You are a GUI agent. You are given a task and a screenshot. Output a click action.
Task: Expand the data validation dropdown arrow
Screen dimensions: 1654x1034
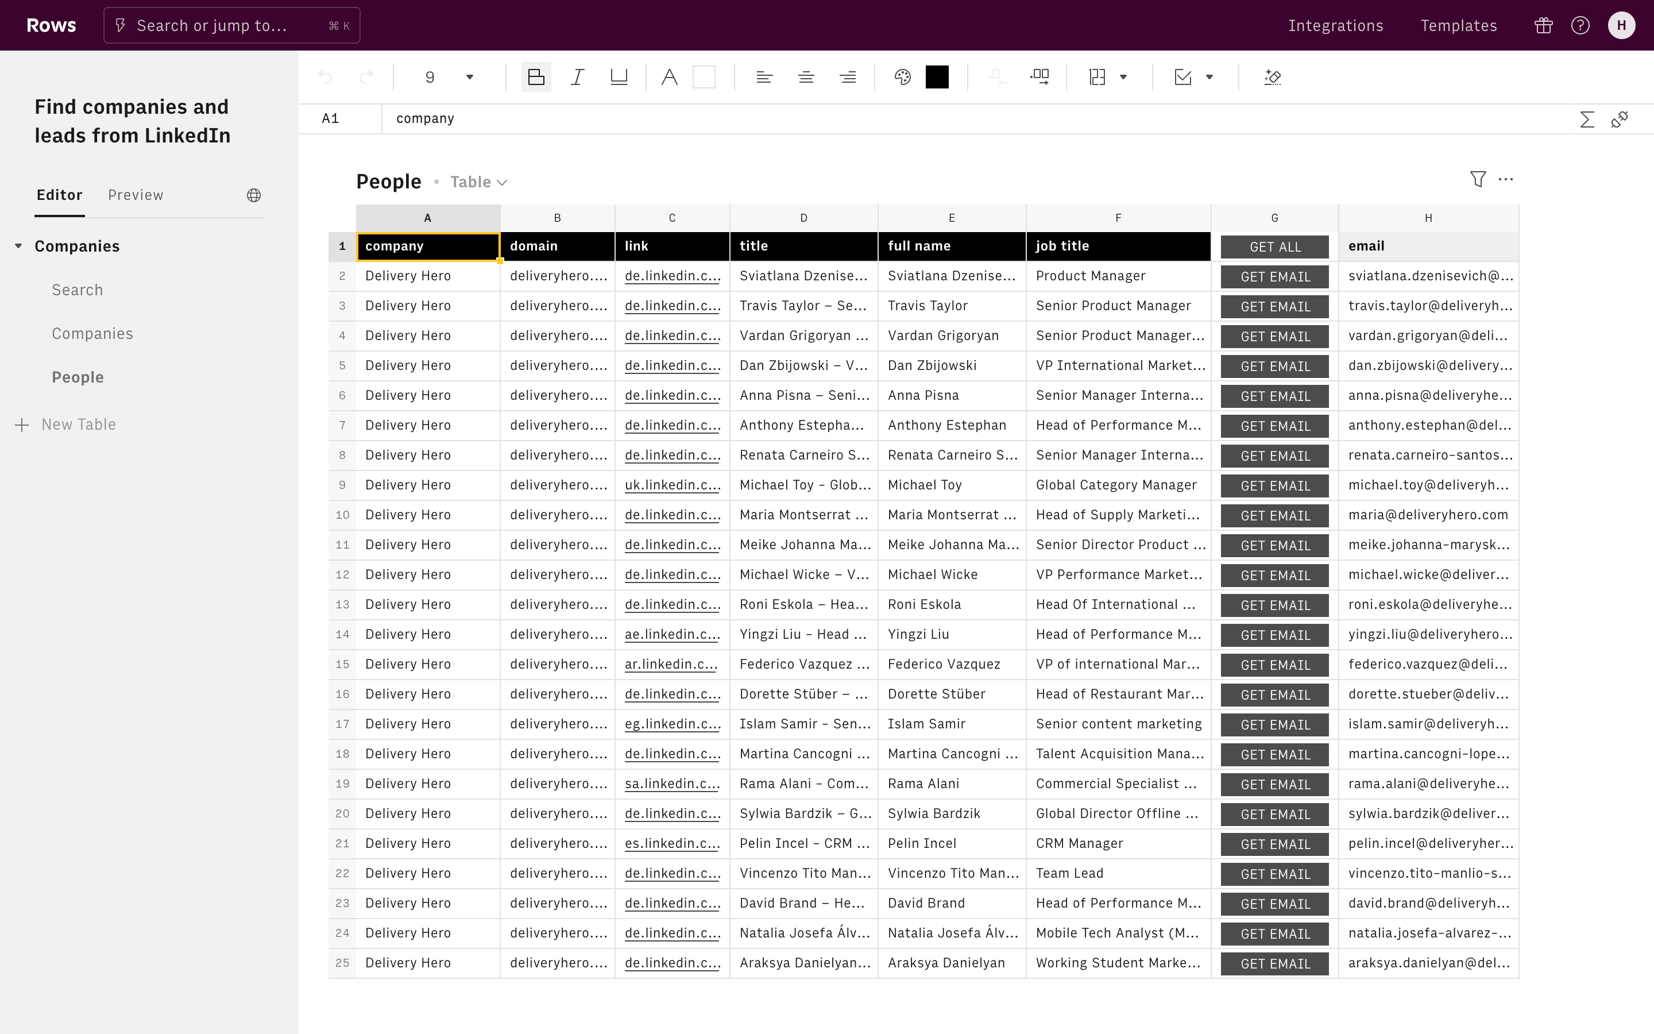[x=1209, y=78]
